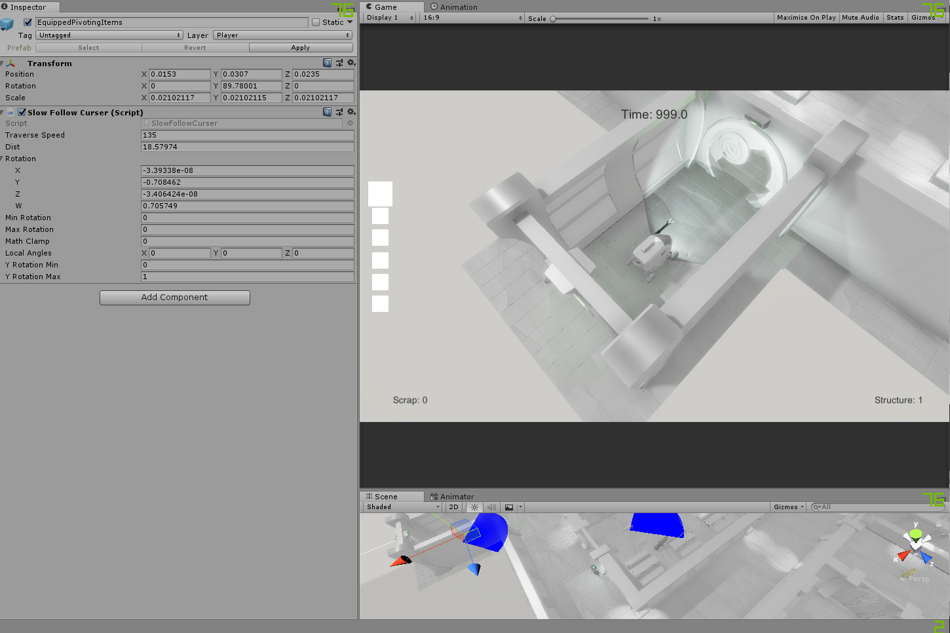This screenshot has height=633, width=950.
Task: Open the Scene Gizmos dropdown
Action: (x=788, y=507)
